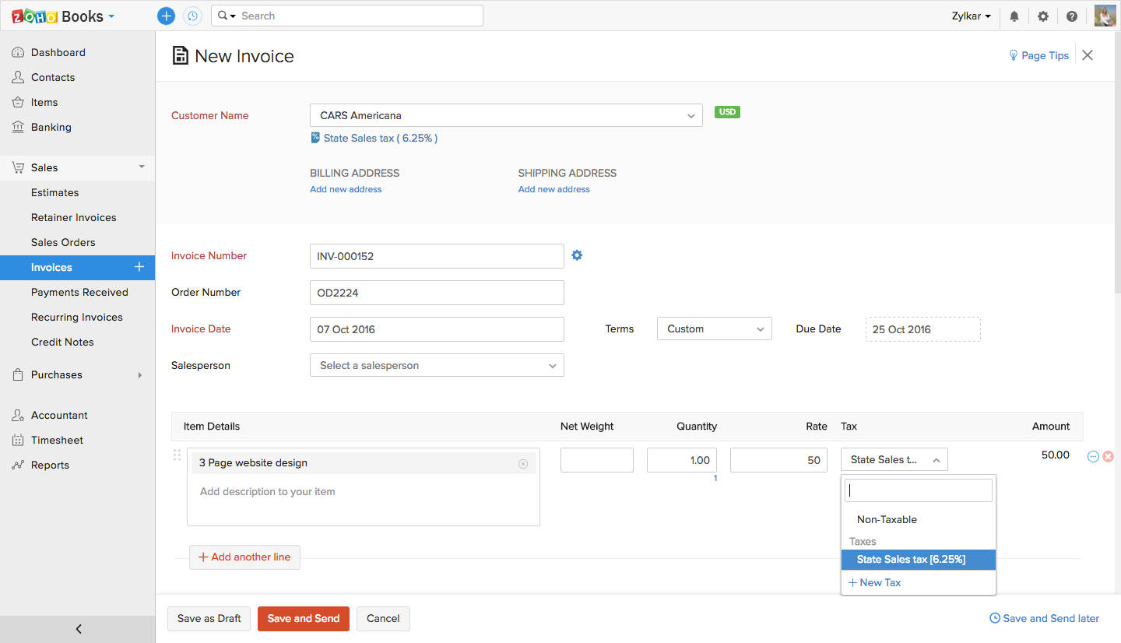Delete the line item with the red x icon
Viewport: 1121px width, 643px height.
(x=1108, y=456)
